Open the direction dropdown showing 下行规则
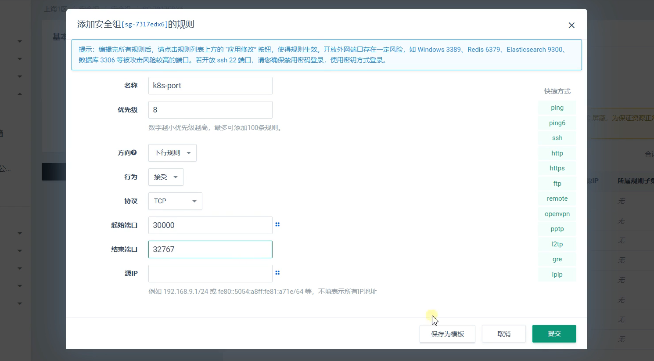The height and width of the screenshot is (361, 654). point(172,153)
